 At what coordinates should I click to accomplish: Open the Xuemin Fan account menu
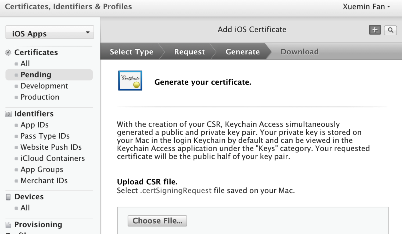(x=366, y=7)
